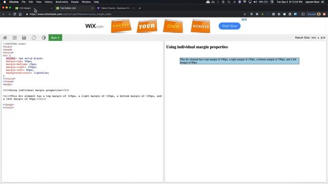Open the volume control in menu bar
The height and width of the screenshot is (184, 328).
coord(255,2)
